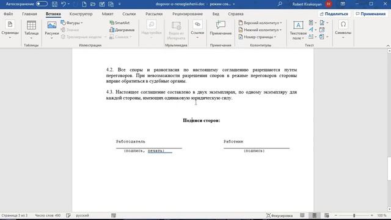Click the 100 % zoom level

(x=381, y=215)
